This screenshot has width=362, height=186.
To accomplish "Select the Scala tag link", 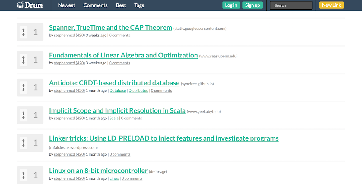I will coord(114,118).
